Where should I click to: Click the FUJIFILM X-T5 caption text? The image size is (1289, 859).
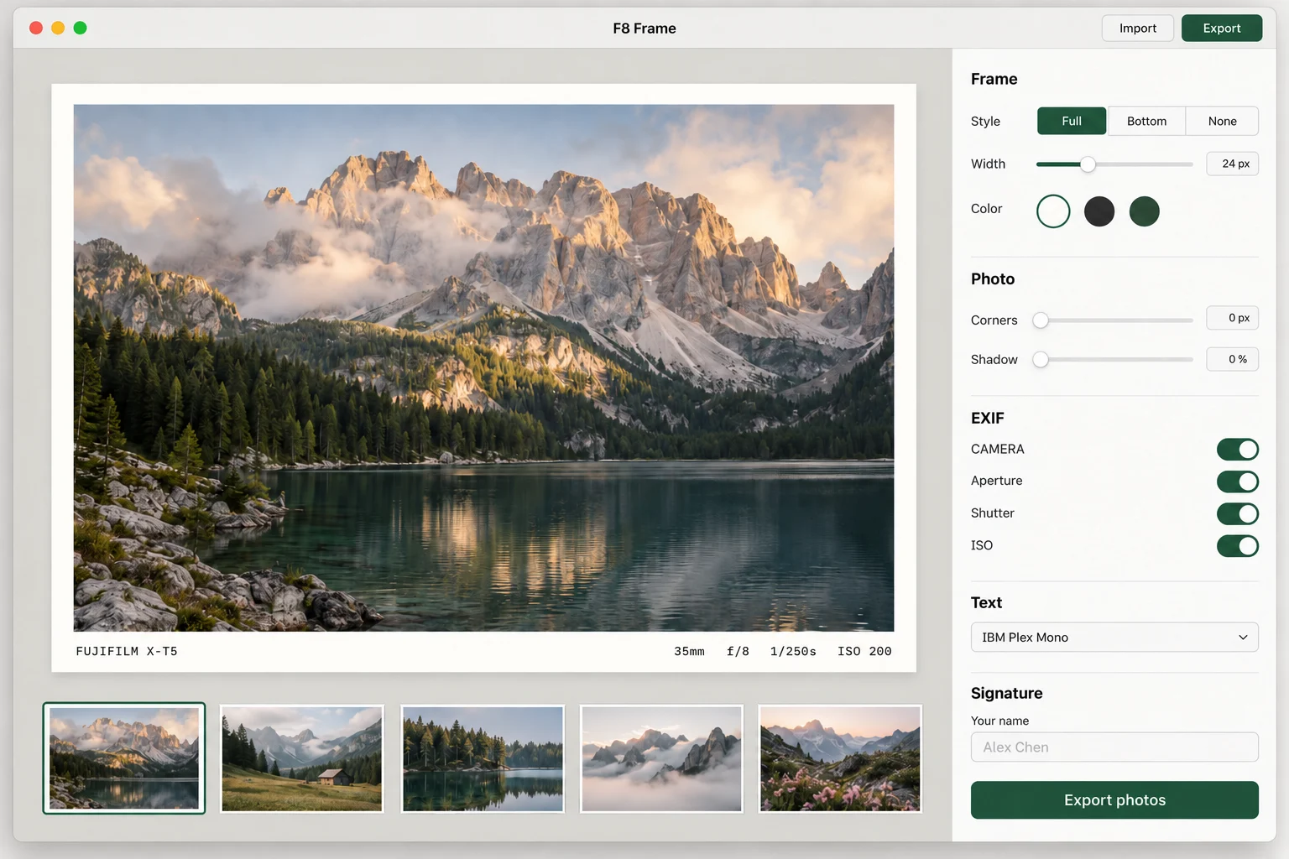point(127,652)
